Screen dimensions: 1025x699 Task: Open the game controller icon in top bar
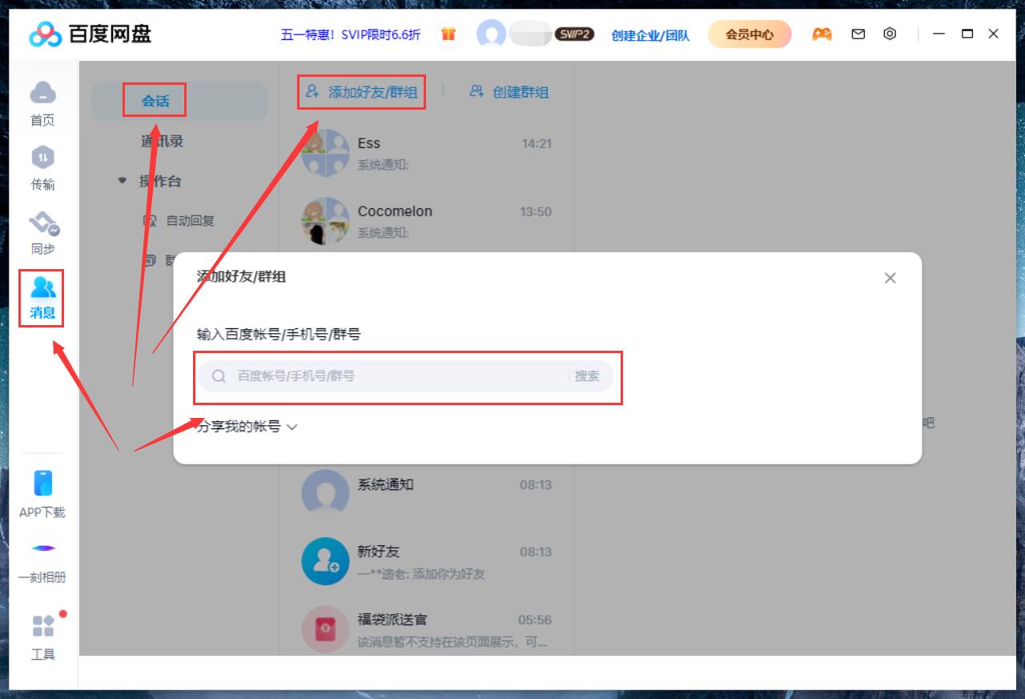[822, 34]
